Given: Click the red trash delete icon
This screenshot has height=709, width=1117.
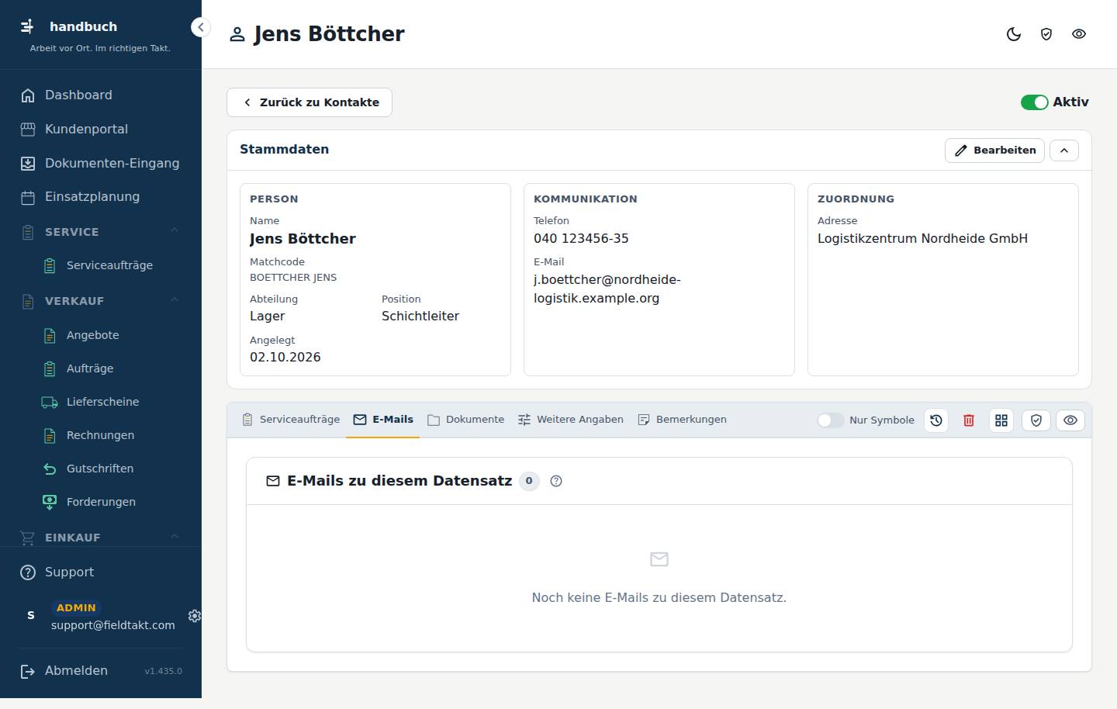Looking at the screenshot, I should [969, 420].
